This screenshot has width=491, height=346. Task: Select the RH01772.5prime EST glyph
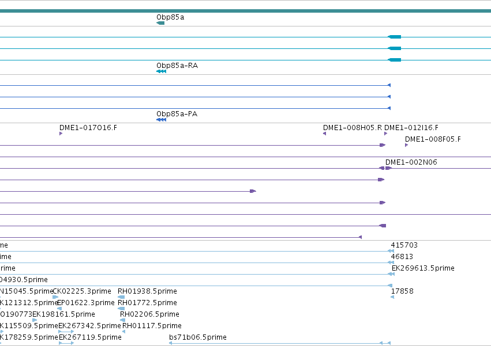121,309
